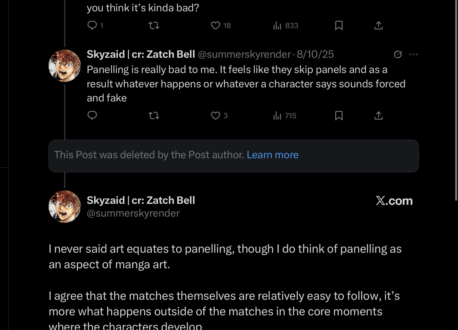Open more options on the panelling reply
This screenshot has height=330, width=458.
pos(413,54)
